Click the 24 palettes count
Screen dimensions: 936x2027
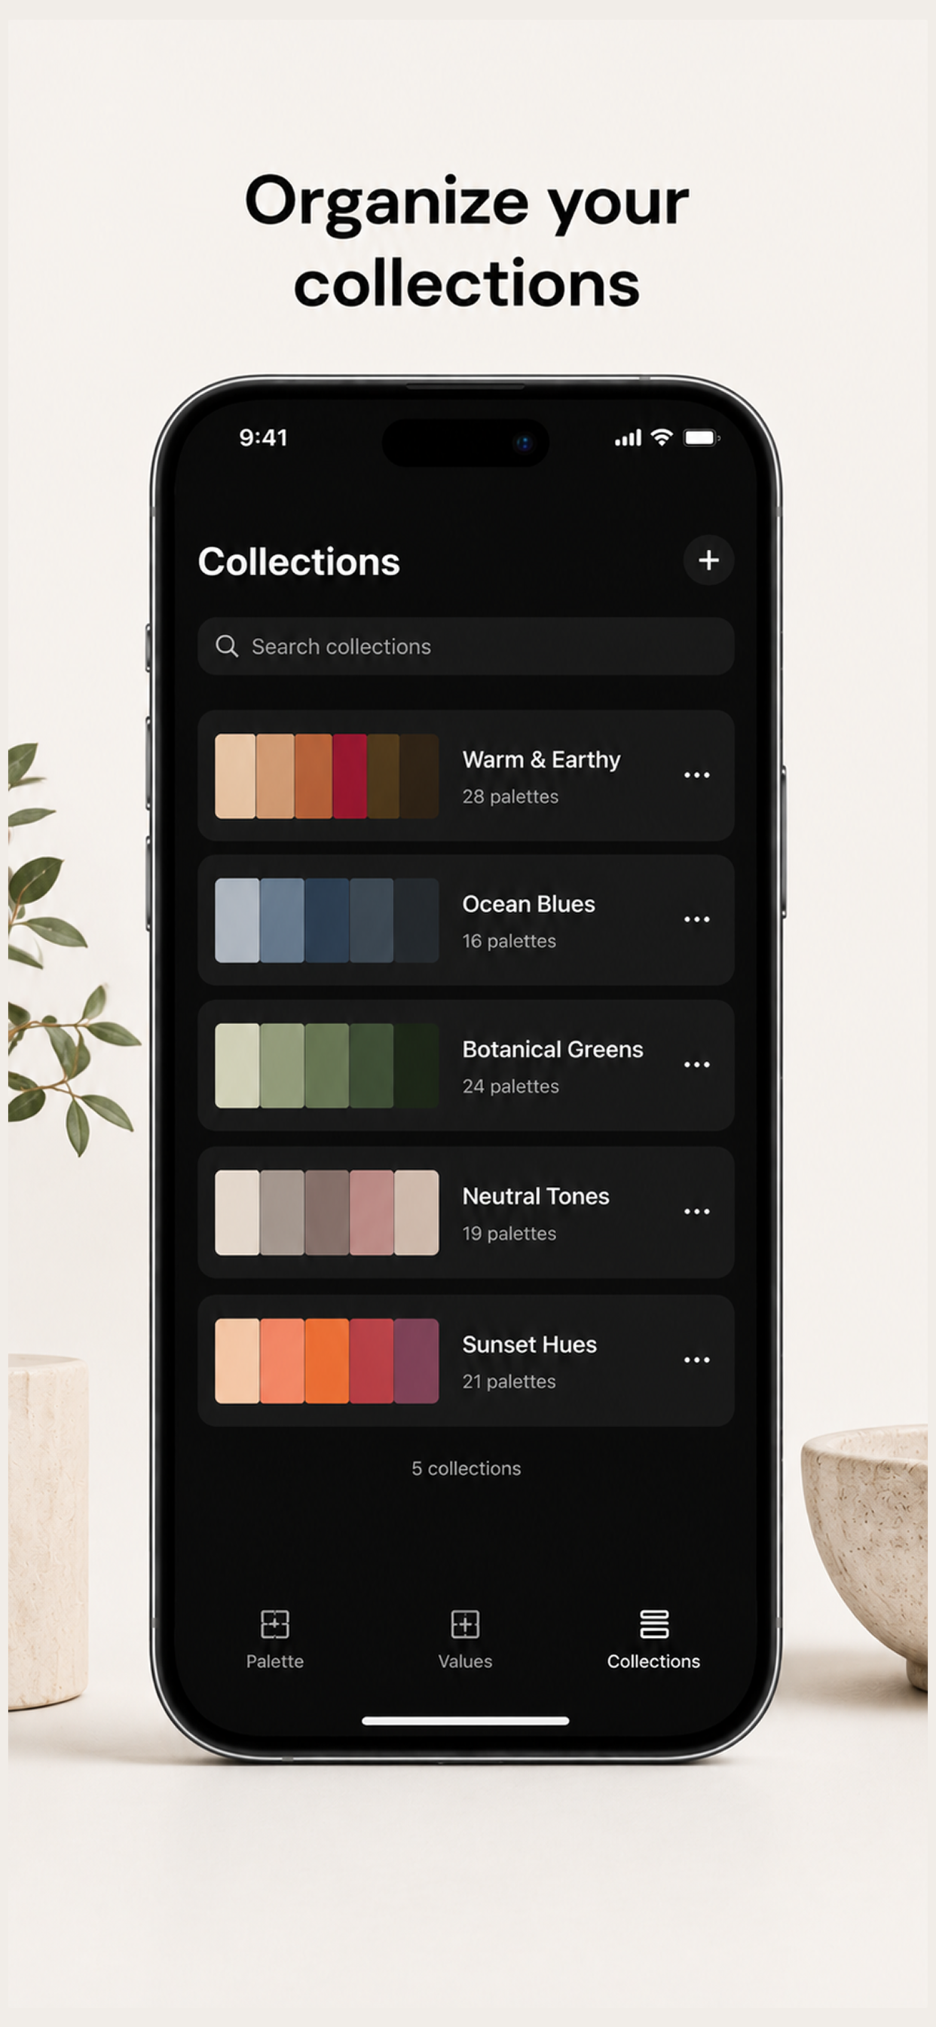tap(510, 1086)
